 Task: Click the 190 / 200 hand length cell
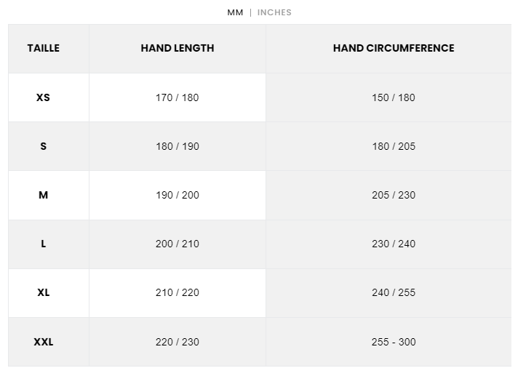point(178,195)
